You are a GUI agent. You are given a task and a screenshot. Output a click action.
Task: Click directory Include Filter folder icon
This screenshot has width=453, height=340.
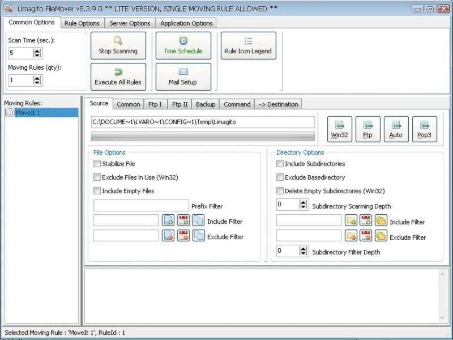[351, 220]
